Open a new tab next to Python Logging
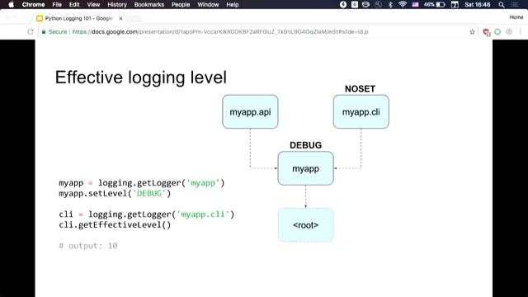 (135, 19)
